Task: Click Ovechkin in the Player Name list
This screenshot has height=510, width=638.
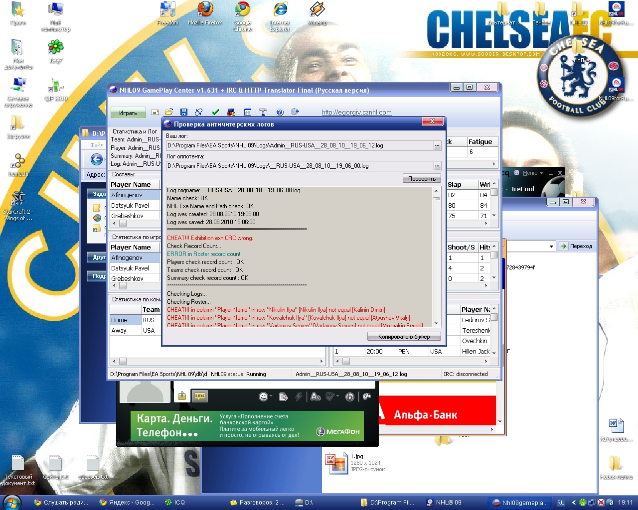Action: [476, 341]
